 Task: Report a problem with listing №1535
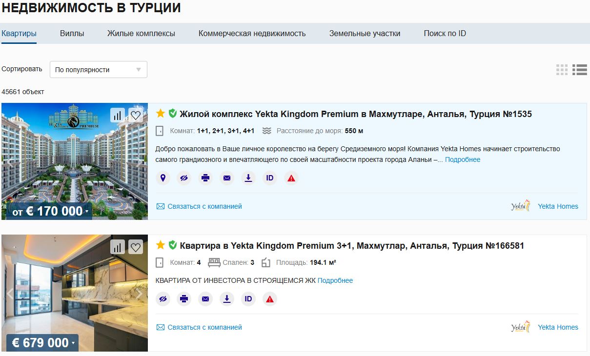tap(291, 178)
